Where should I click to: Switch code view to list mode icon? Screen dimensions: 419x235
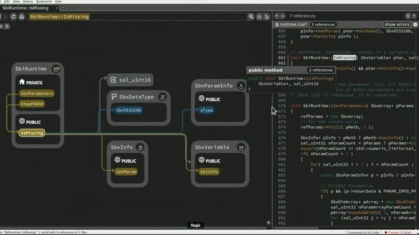408,16
